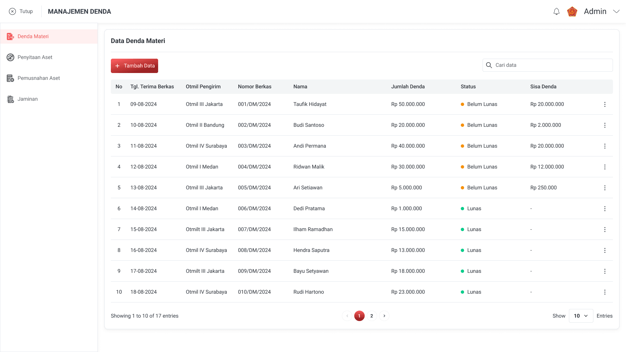Click the magnifier icon in search box
Image resolution: width=626 pixels, height=352 pixels.
[x=489, y=65]
